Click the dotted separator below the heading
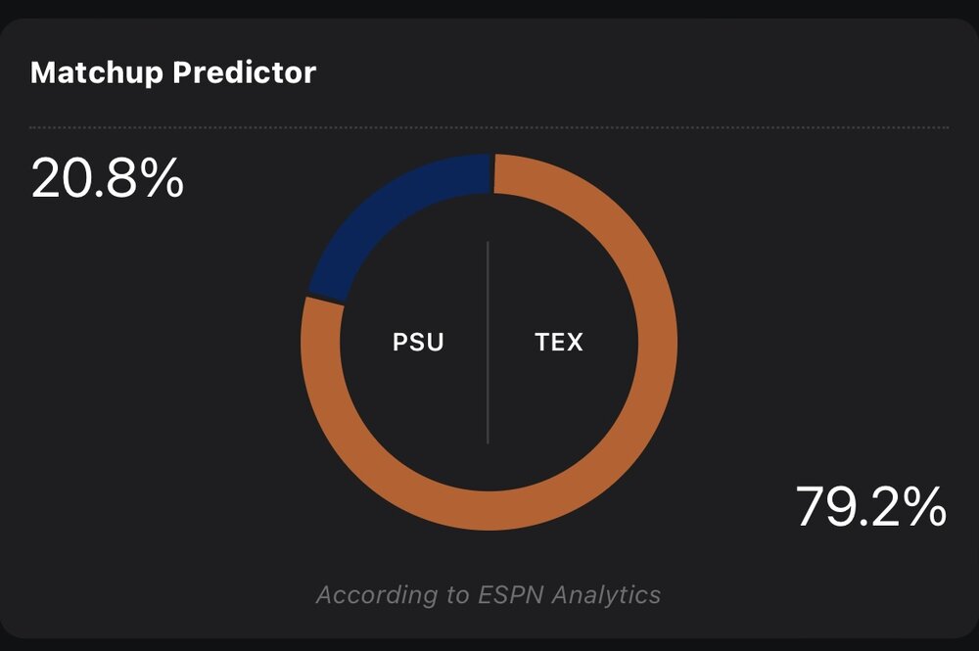Image resolution: width=979 pixels, height=651 pixels. point(489,127)
